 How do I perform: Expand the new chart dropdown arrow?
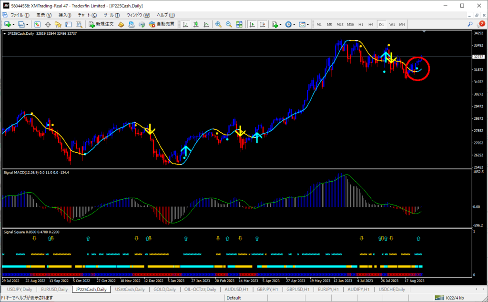[x=13, y=24]
